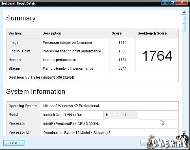The width and height of the screenshot is (190, 150).
Task: Close the window with the red X
Action: point(182,2)
